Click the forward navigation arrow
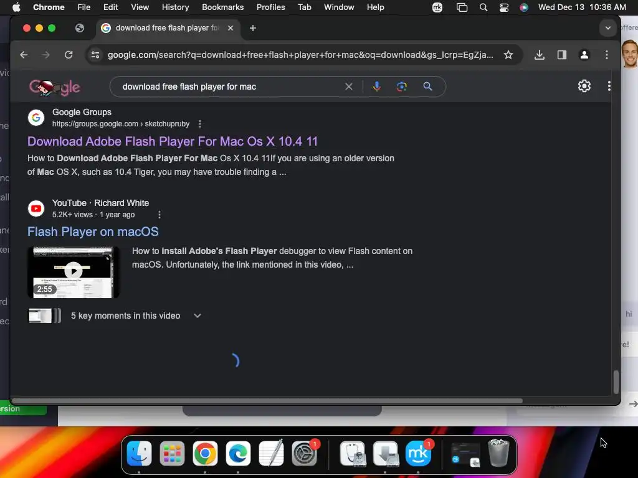 click(x=45, y=55)
